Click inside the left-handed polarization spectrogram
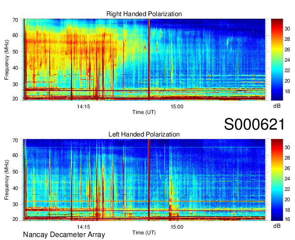 click(144, 180)
